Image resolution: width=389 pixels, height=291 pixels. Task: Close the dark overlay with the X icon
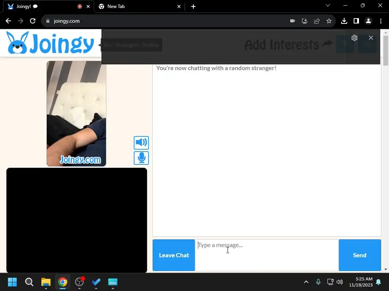[371, 38]
